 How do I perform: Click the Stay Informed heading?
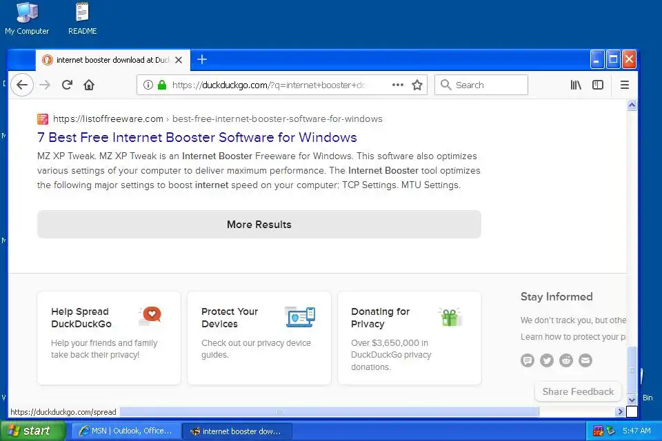556,297
